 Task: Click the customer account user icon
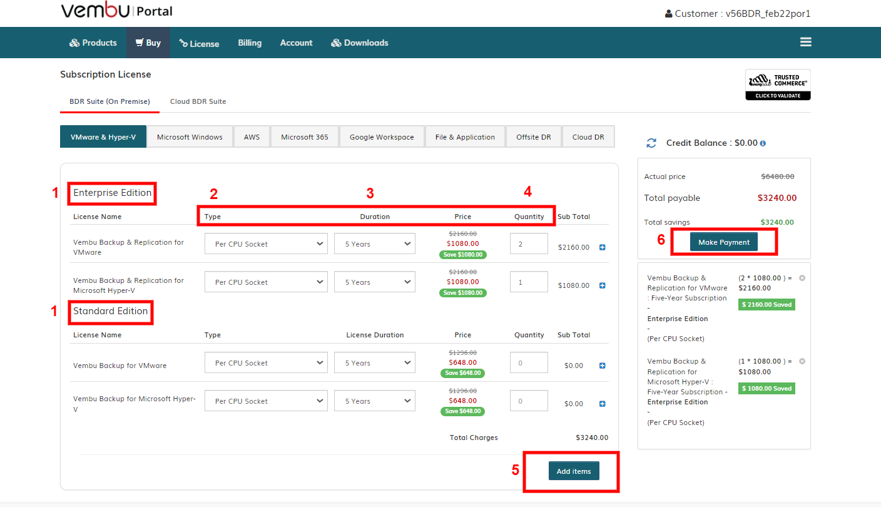click(669, 14)
